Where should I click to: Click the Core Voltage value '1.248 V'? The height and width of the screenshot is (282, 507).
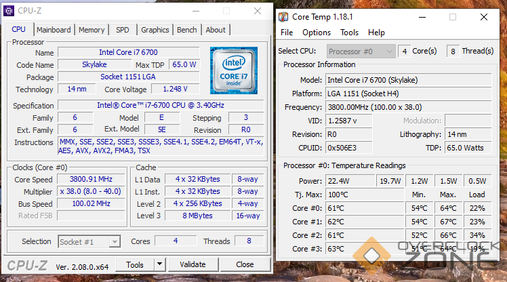pos(176,89)
